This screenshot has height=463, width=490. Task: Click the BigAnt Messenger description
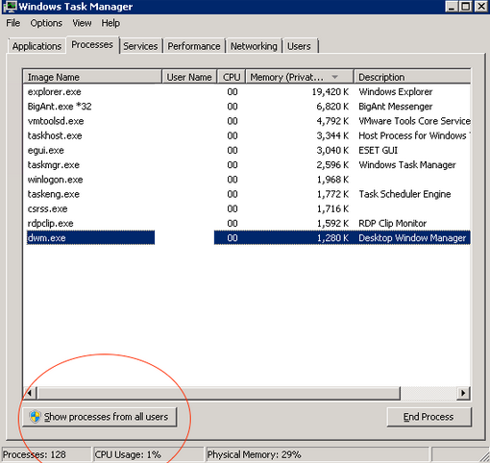coord(396,107)
